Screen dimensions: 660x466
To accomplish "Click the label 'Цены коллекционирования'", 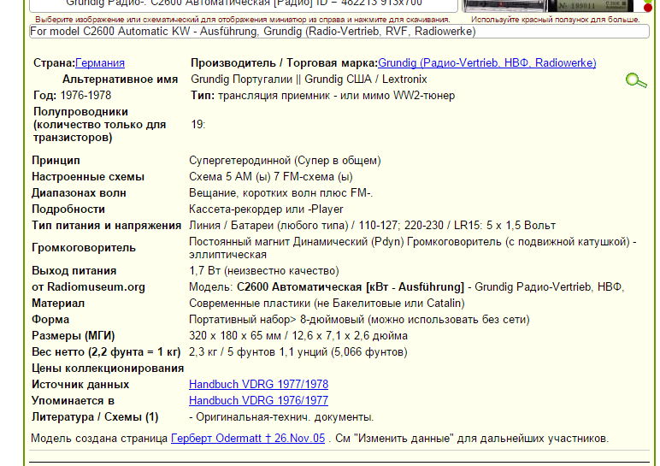I will point(108,369).
